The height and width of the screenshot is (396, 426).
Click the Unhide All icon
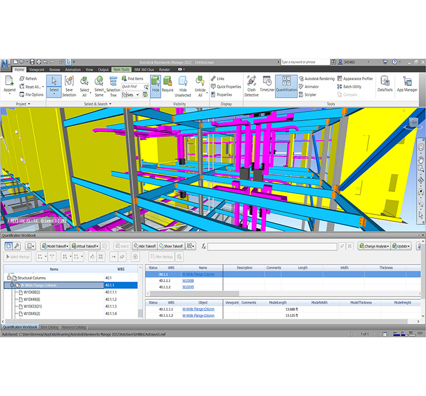coord(200,81)
